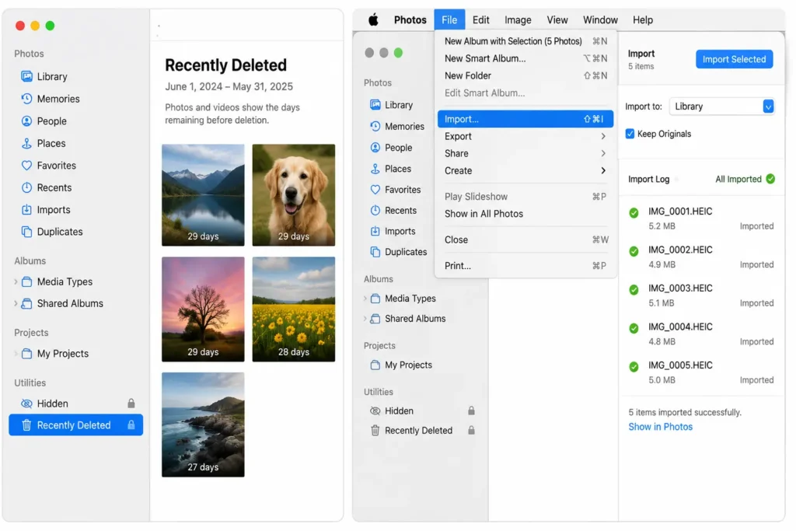Expand Media Types in right window sidebar
The image size is (796, 531).
pos(365,299)
